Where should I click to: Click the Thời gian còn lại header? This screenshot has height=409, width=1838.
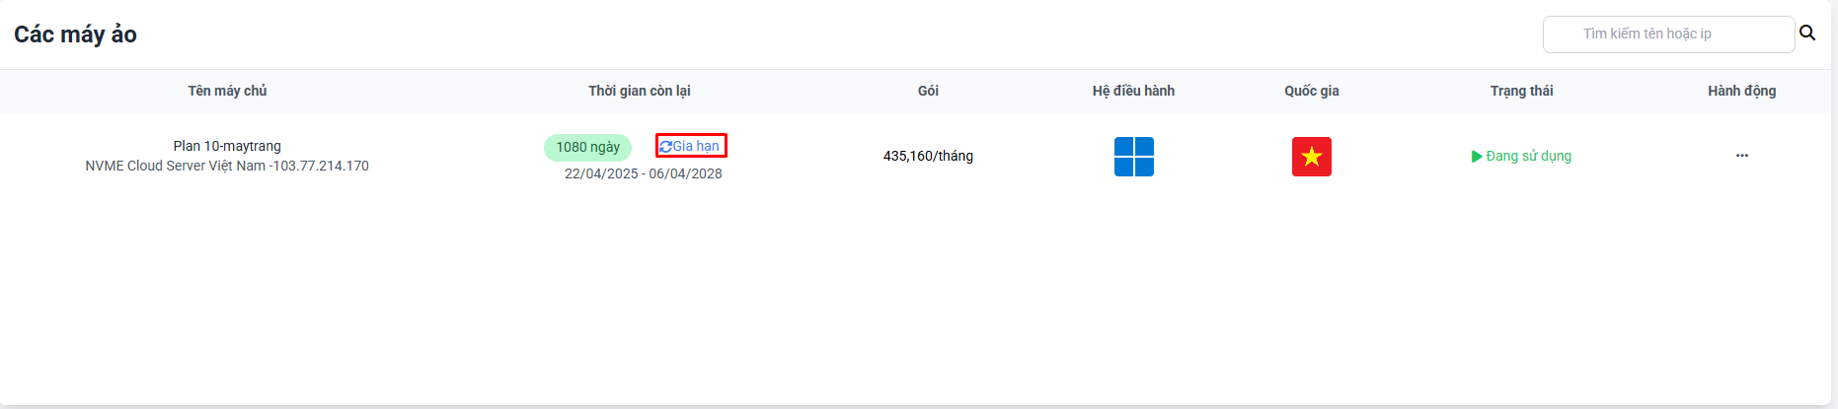click(x=640, y=91)
